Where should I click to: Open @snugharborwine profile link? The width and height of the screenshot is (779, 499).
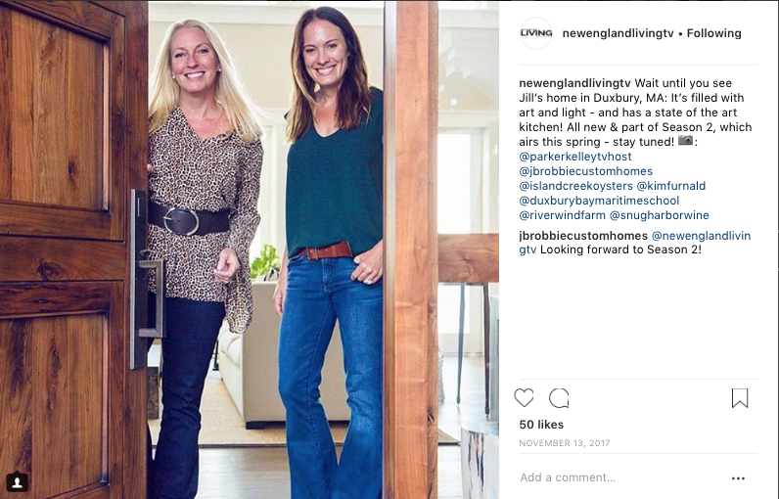(x=660, y=215)
